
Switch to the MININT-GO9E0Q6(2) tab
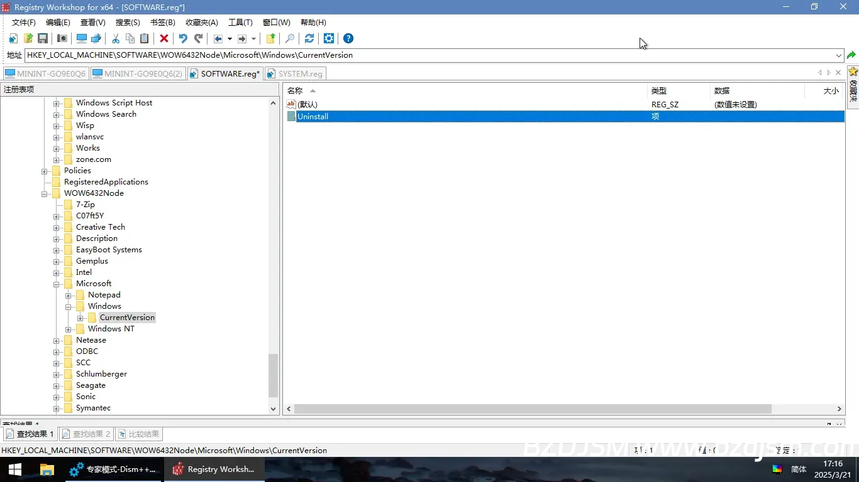click(138, 73)
